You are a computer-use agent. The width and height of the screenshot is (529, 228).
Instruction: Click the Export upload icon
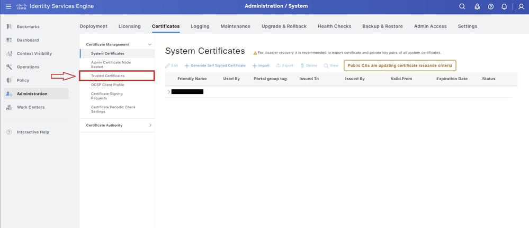click(279, 65)
